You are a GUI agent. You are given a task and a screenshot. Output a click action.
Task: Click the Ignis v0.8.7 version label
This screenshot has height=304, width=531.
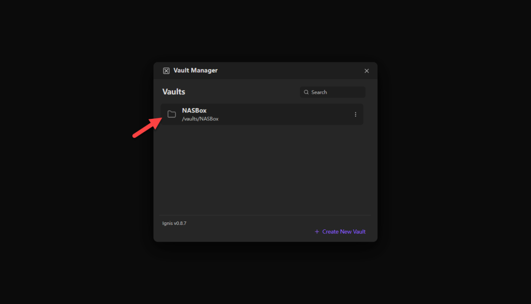click(174, 223)
